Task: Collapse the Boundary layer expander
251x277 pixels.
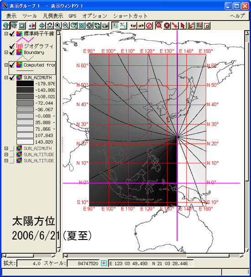Action: (6, 53)
